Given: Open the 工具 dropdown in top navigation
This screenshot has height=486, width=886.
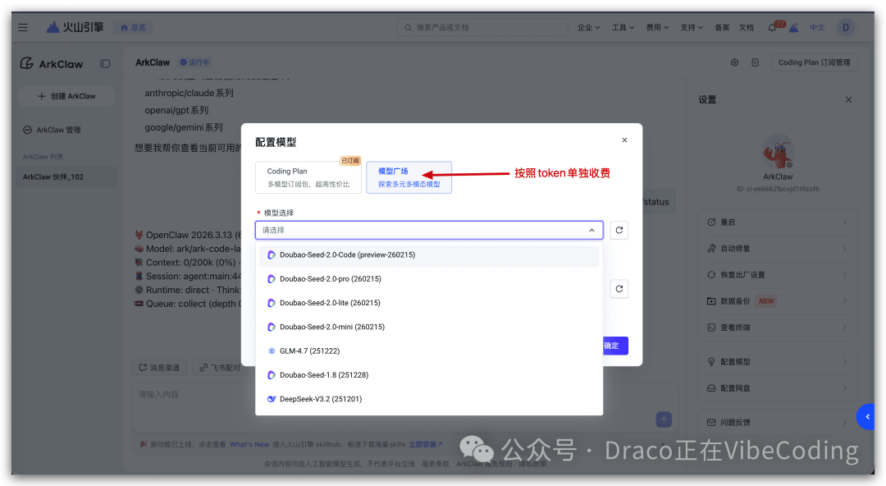Looking at the screenshot, I should [x=622, y=26].
